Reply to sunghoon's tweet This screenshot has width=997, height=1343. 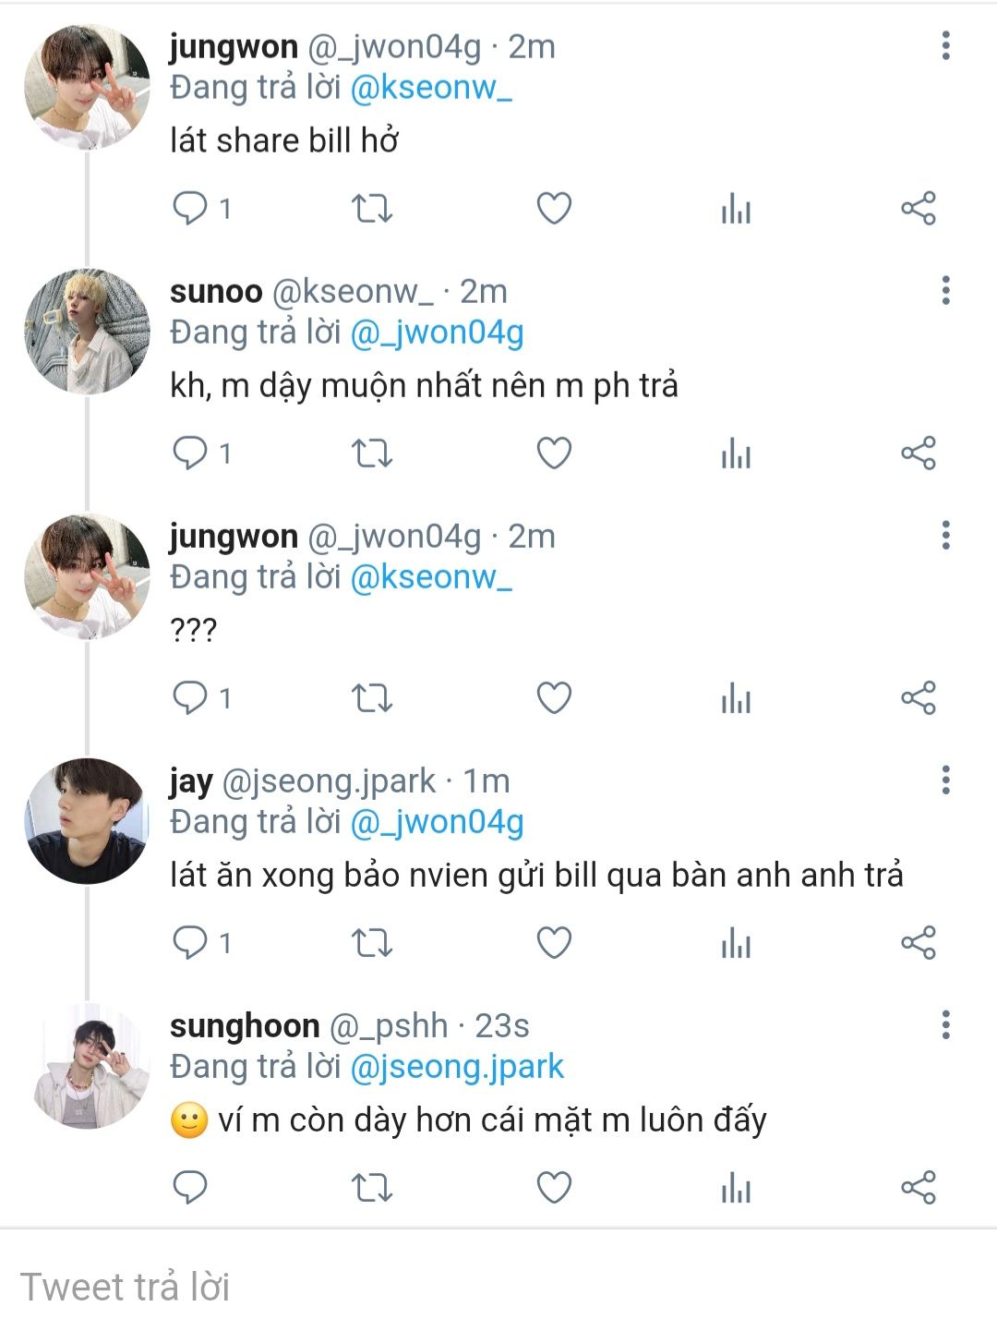(190, 1188)
